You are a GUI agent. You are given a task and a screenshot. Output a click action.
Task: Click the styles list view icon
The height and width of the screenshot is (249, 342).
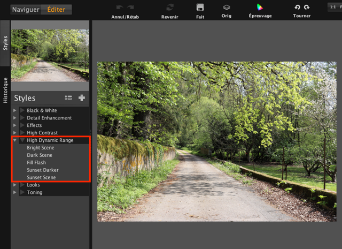[x=68, y=98]
